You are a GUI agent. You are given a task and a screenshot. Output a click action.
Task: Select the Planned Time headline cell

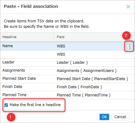pyautogui.click(x=27, y=95)
